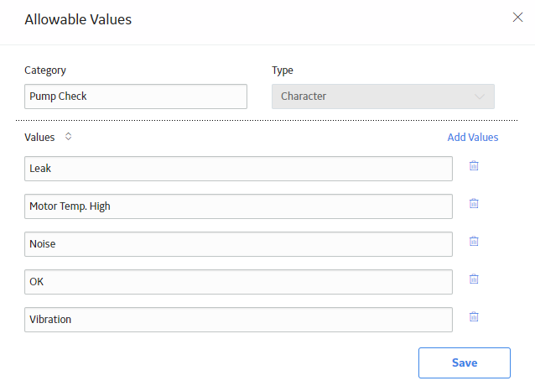Click into the Noise value field
This screenshot has height=386, width=535.
point(238,244)
